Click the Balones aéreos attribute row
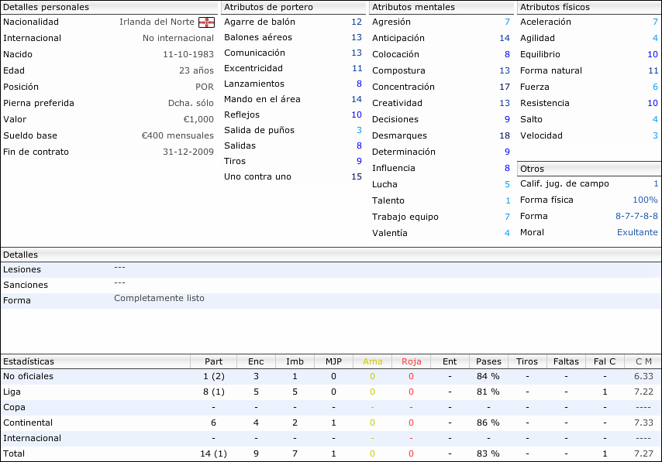 coord(293,37)
